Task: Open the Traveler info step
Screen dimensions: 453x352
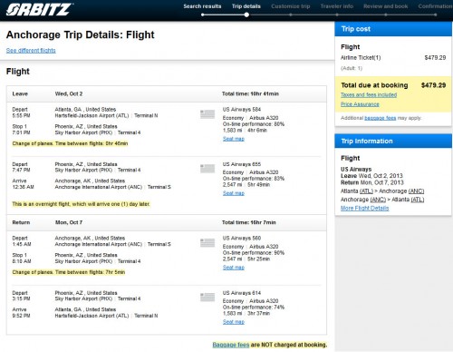Action: [x=337, y=6]
